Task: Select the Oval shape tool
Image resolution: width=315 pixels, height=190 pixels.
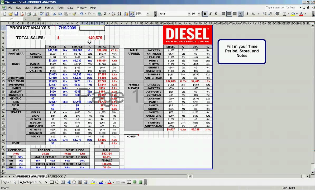Action: click(57, 182)
